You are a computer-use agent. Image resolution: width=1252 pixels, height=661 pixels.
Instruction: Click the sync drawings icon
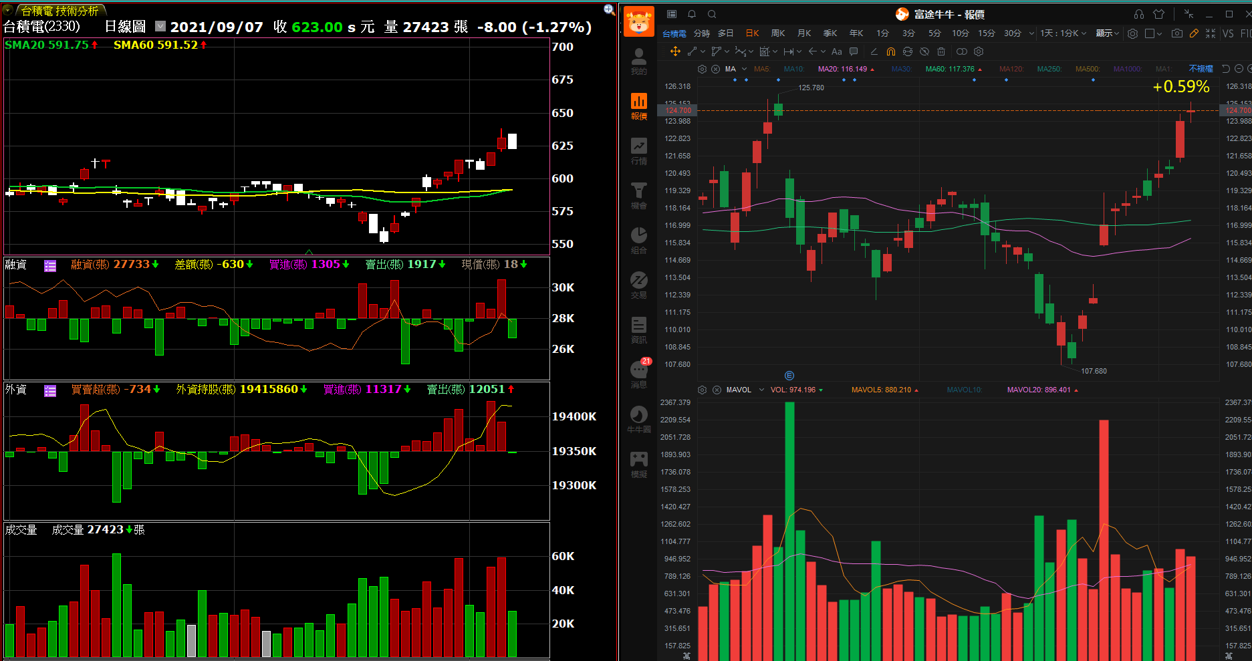point(908,51)
